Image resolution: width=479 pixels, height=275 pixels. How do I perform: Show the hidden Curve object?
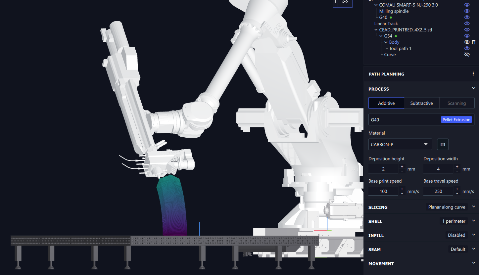[x=467, y=55]
